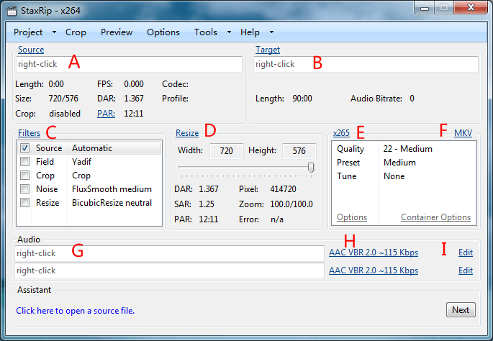Click 'Click here to open a source file.'
This screenshot has width=493, height=341.
click(75, 311)
